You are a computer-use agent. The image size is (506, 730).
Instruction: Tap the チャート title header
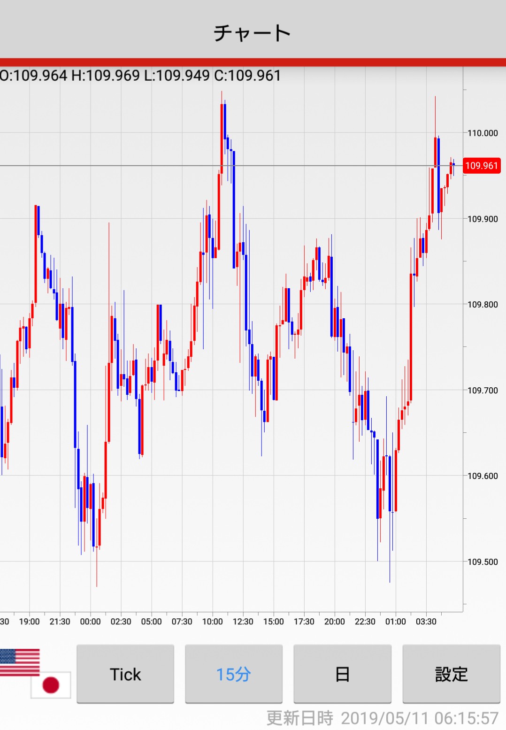[253, 33]
